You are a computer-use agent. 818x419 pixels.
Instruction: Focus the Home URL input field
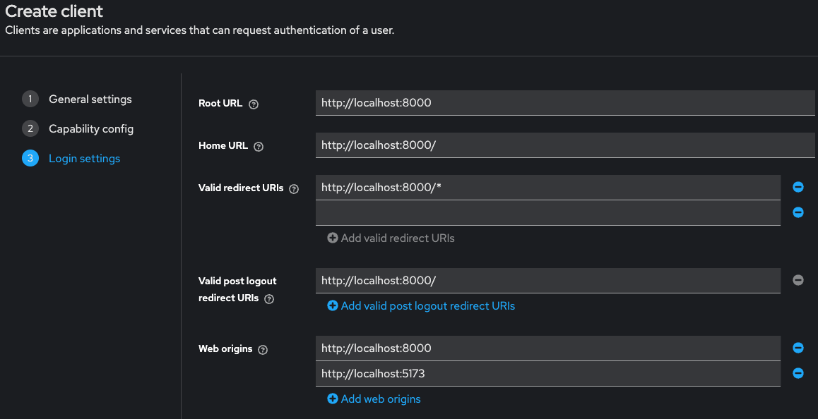(x=565, y=145)
